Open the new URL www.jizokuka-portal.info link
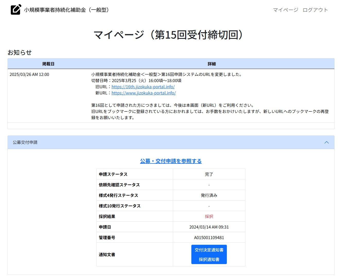The image size is (349, 279). (x=144, y=93)
